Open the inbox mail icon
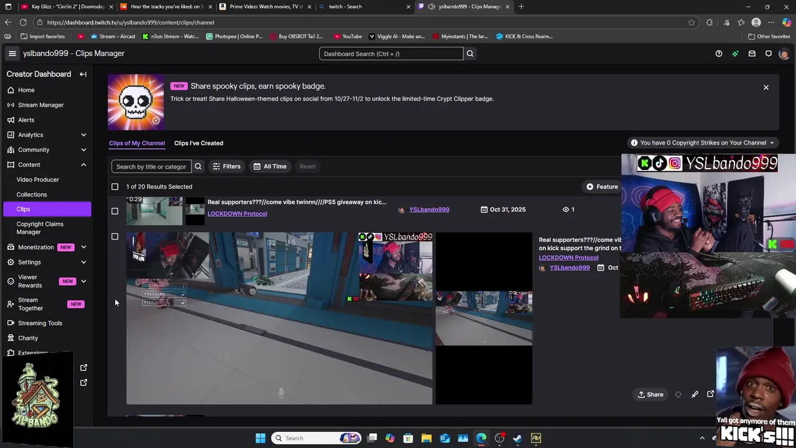 pos(752,54)
